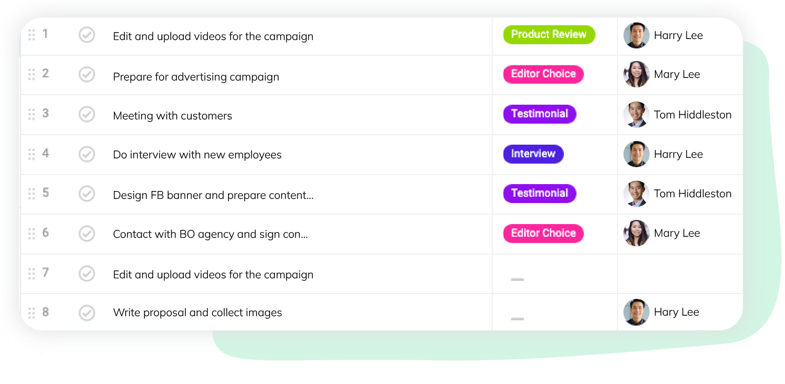Open the empty assignee cell in row 7
785x384 pixels.
680,274
